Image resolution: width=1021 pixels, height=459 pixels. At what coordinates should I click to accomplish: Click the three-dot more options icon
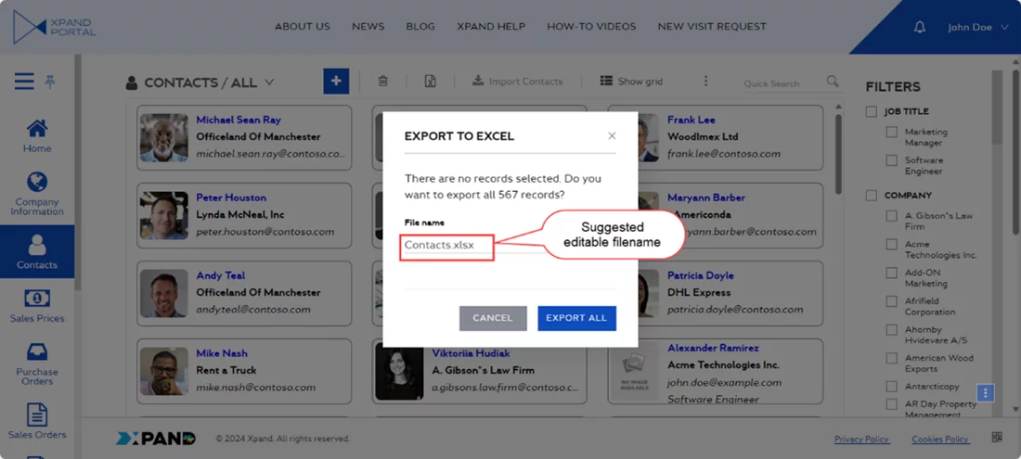pyautogui.click(x=705, y=82)
